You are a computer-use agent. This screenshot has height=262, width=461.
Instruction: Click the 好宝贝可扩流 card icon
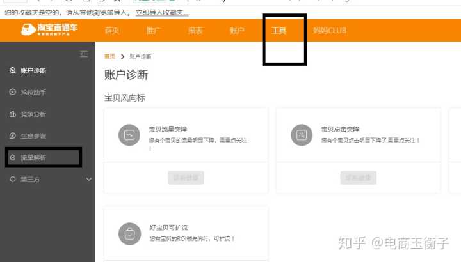point(129,234)
